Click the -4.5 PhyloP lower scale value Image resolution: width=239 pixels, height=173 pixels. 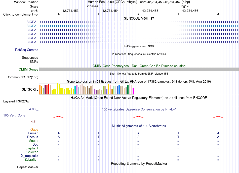click(x=33, y=122)
